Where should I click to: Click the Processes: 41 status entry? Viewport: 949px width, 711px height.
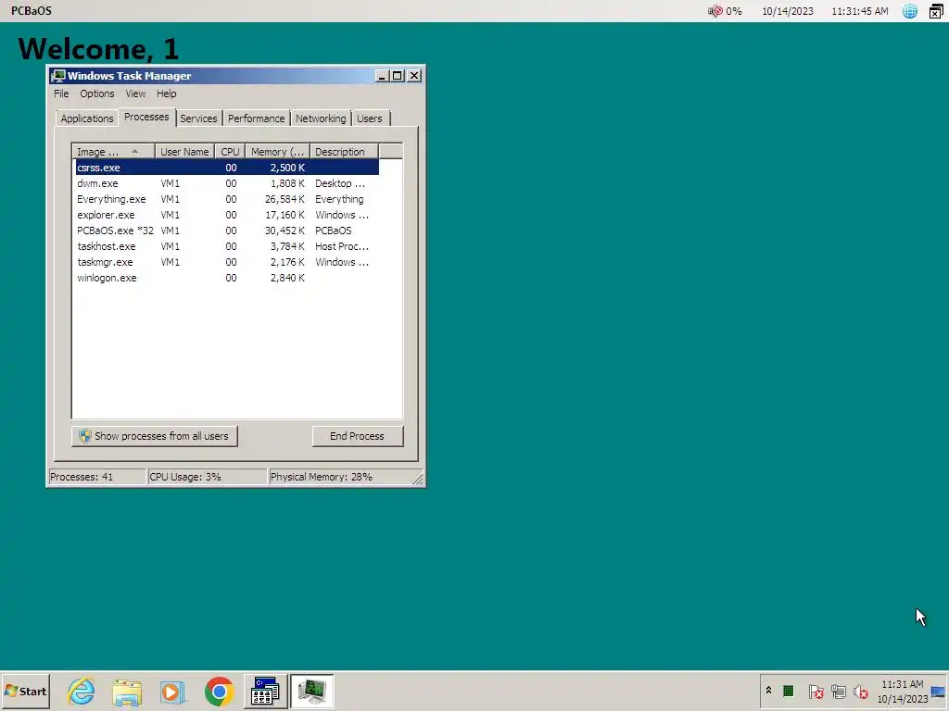pos(96,477)
